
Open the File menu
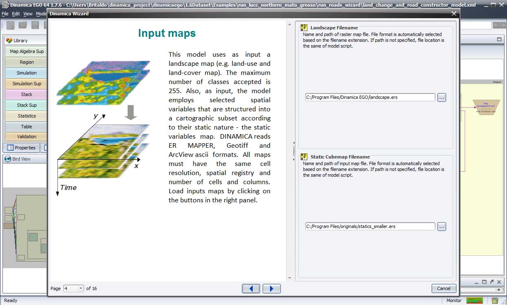click(5, 14)
